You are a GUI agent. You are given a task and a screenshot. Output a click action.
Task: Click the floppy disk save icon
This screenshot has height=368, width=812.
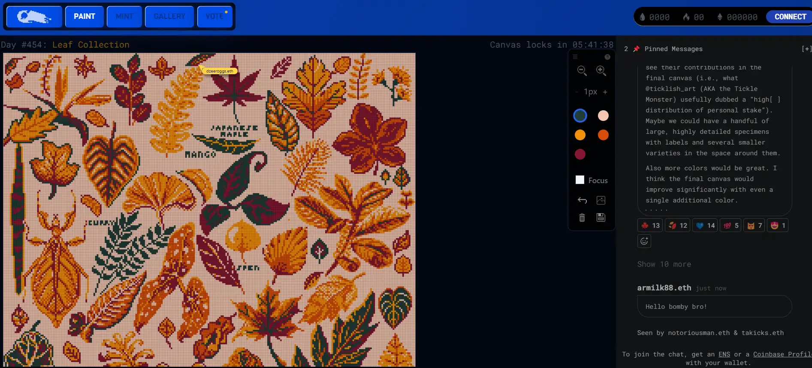coord(601,217)
